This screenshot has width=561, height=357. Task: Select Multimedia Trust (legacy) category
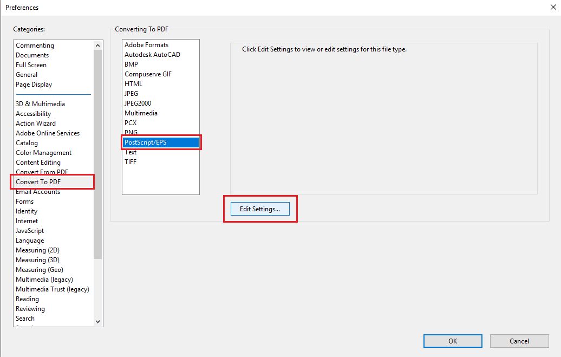point(53,289)
